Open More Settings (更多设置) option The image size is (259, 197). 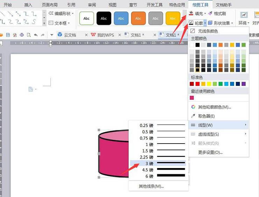(x=210, y=152)
